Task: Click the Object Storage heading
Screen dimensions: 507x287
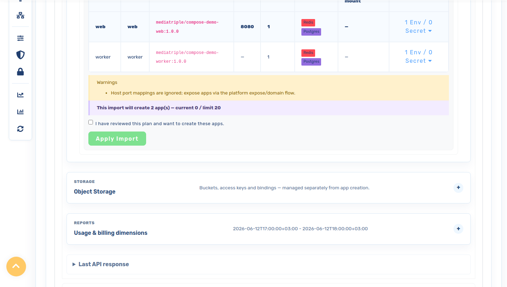Action: click(95, 191)
